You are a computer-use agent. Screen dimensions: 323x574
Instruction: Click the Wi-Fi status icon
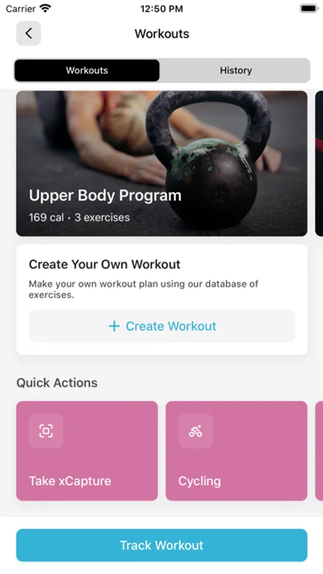45,9
